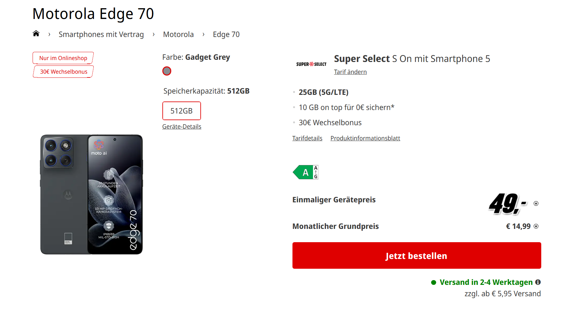Click footnote icon next to € 14,99
The image size is (571, 313).
(x=536, y=226)
